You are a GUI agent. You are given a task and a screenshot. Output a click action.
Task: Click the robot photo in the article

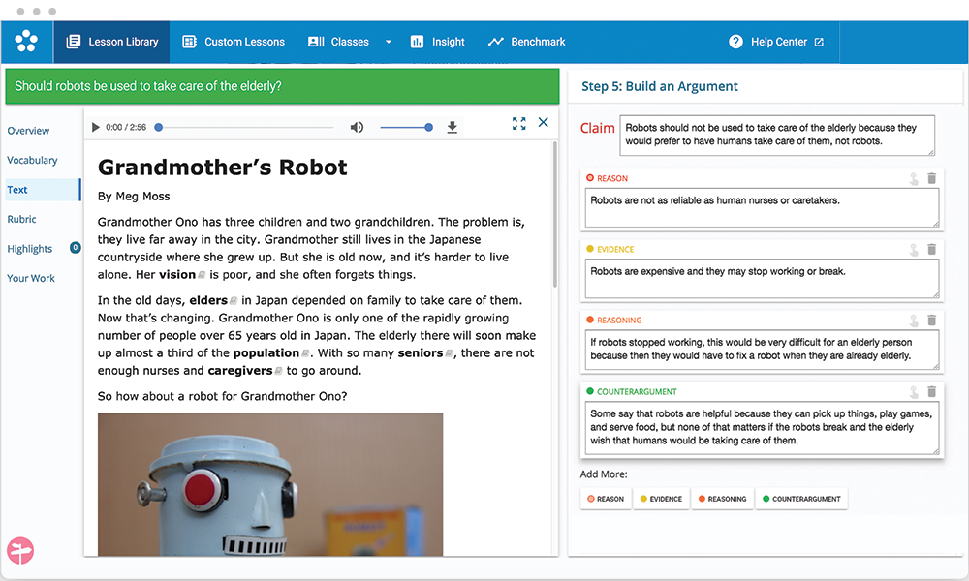pos(270,485)
